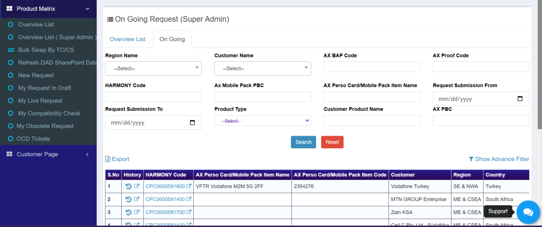
Task: Expand the Customer Page sidebar section
Action: click(x=87, y=154)
